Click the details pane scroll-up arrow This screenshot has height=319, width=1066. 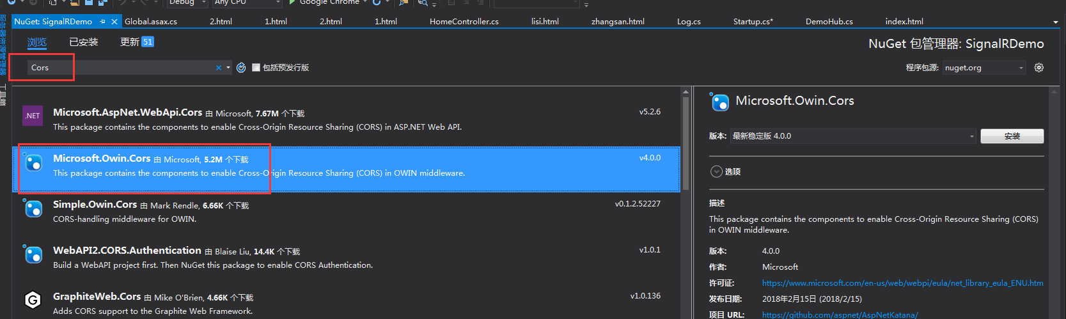[1055, 91]
